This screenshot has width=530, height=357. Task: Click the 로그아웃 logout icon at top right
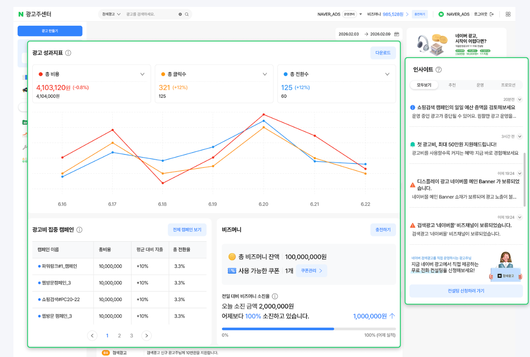pos(491,14)
